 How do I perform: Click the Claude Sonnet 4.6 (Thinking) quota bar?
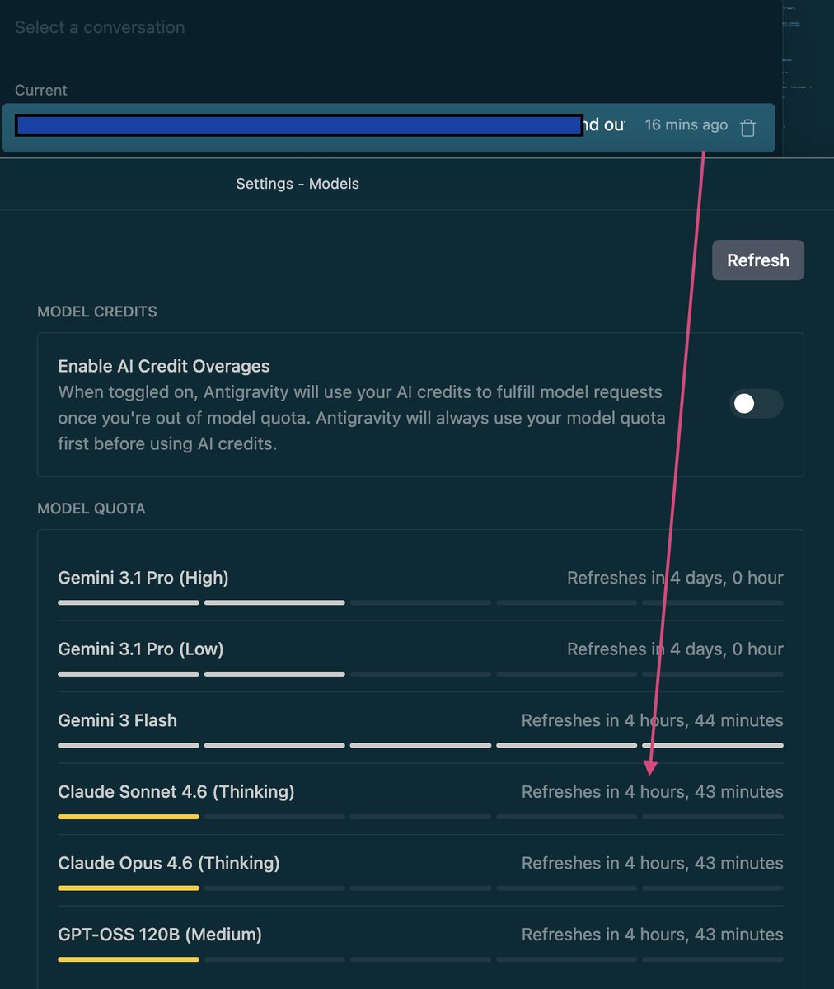(x=420, y=817)
